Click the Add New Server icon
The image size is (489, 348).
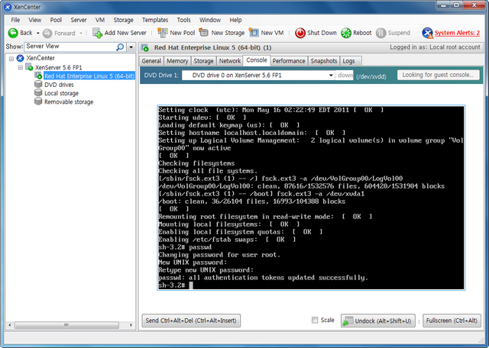[97, 33]
